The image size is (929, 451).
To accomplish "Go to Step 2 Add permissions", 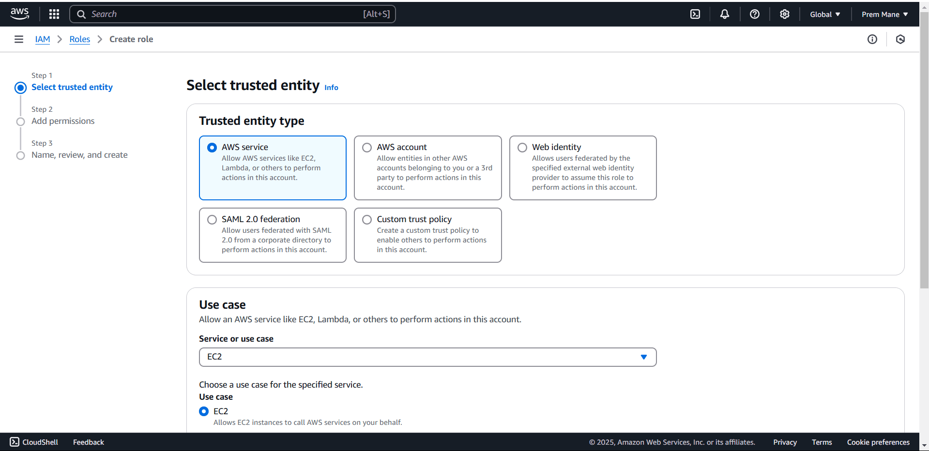I will pos(63,121).
